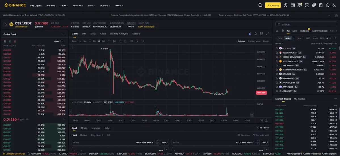This screenshot has width=340, height=156.
Task: Switch to the Info tab
Action: [x=84, y=34]
